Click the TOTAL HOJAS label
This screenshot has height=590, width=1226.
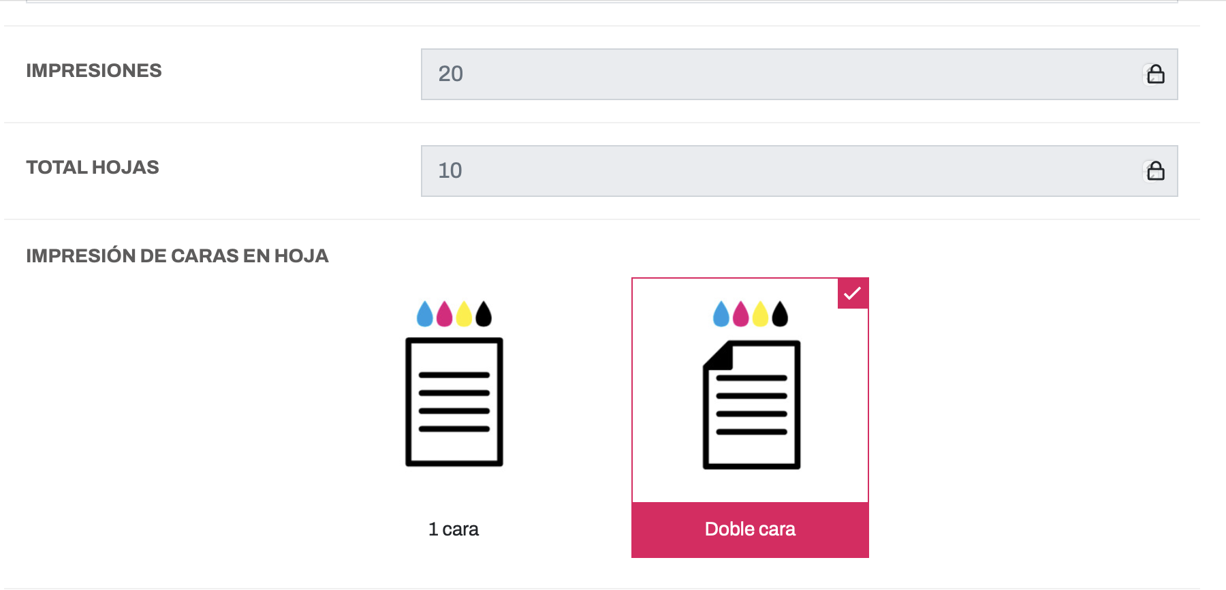click(93, 168)
